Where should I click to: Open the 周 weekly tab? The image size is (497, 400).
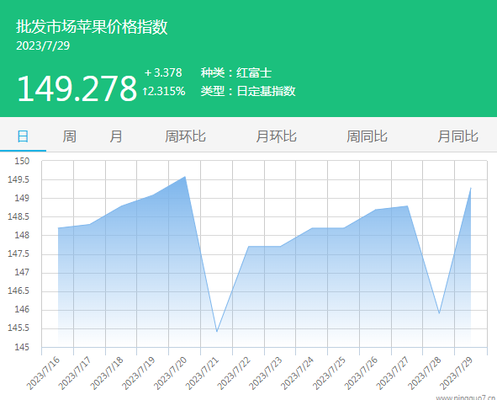pos(70,136)
